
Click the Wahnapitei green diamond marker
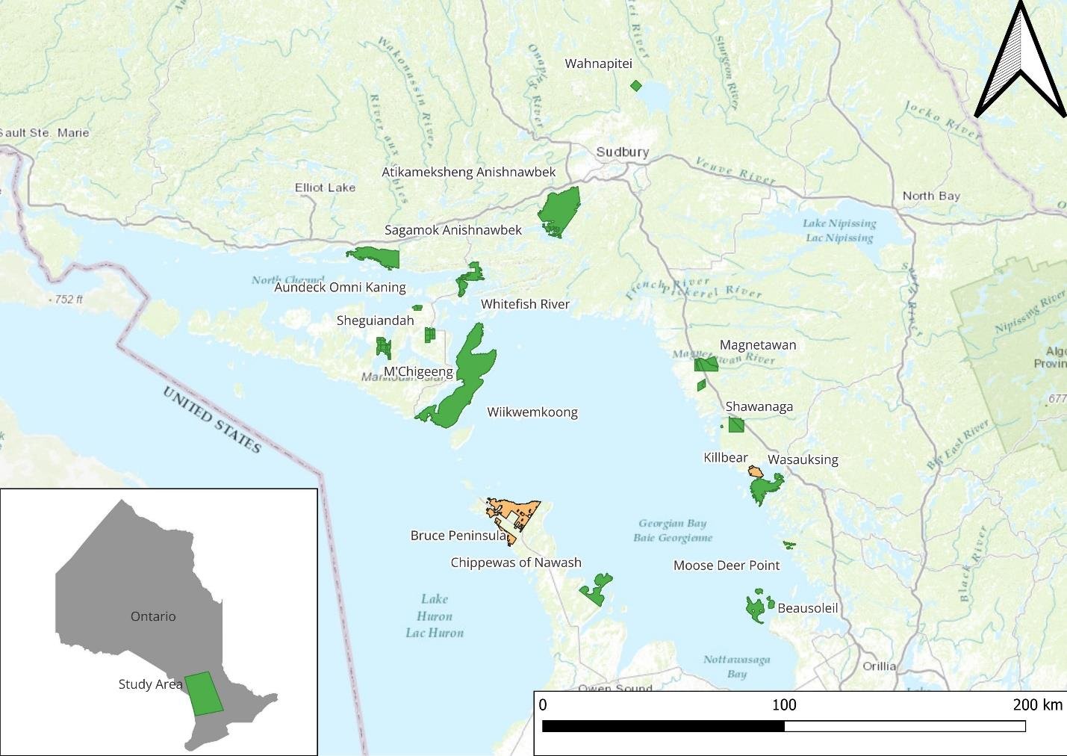coord(635,86)
